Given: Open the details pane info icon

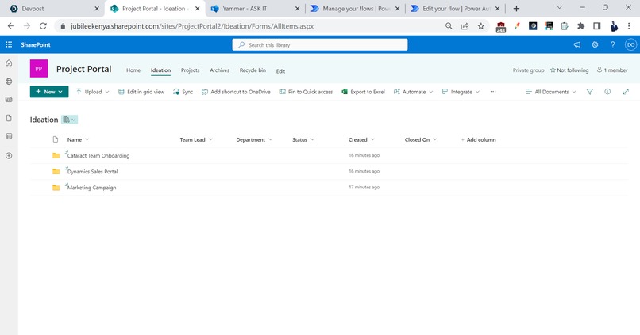Looking at the screenshot, I should click(x=607, y=92).
